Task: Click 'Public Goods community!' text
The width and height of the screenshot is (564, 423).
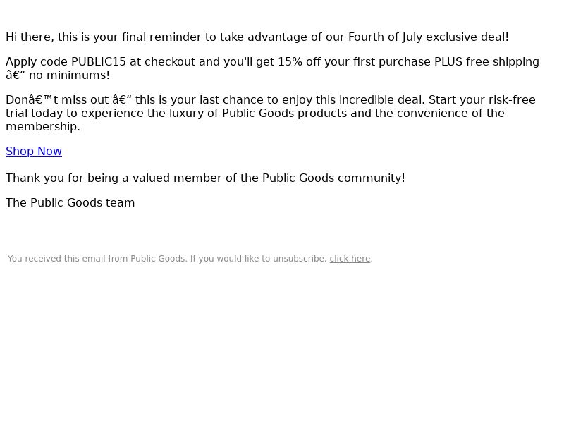Action: click(x=333, y=178)
